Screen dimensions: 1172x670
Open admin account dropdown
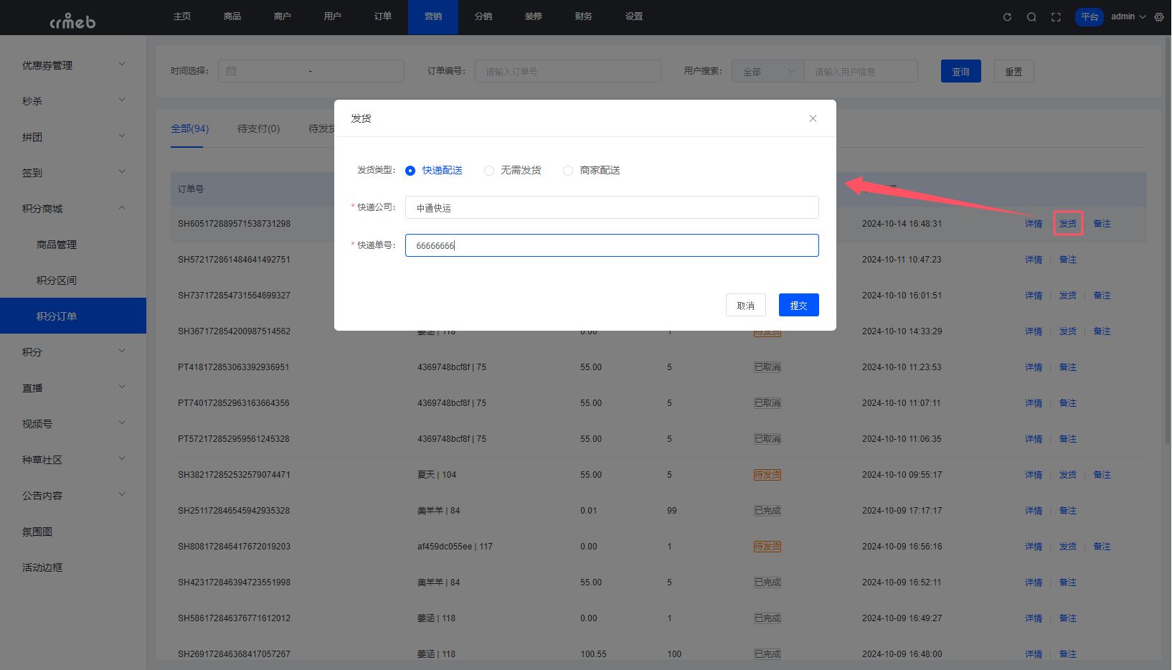click(x=1128, y=16)
